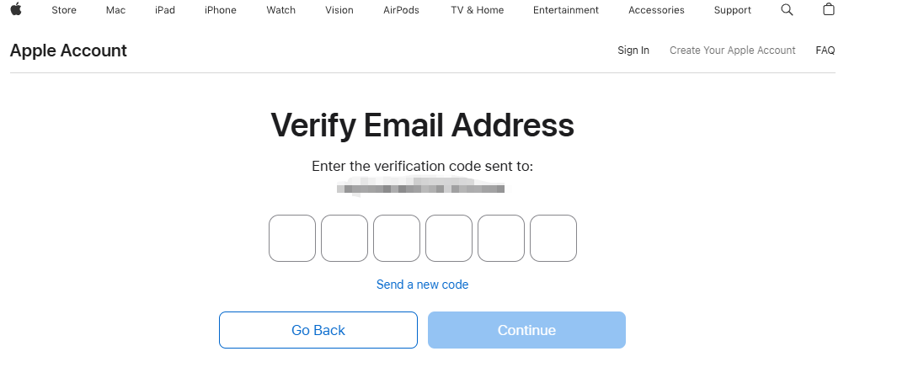Click the Sign In link
908x378 pixels.
pyautogui.click(x=633, y=51)
